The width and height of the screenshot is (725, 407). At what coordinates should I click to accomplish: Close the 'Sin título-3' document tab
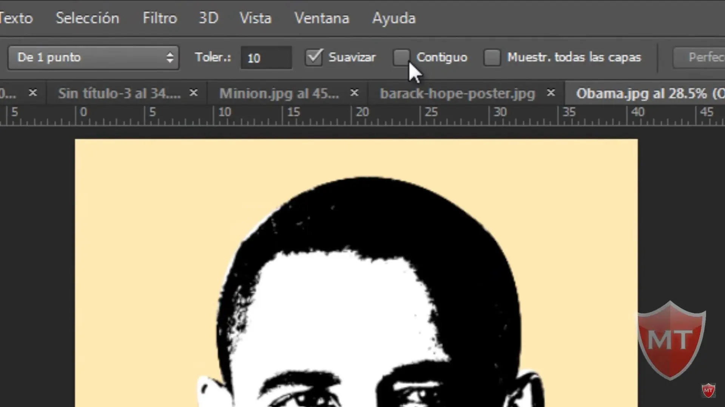(194, 93)
